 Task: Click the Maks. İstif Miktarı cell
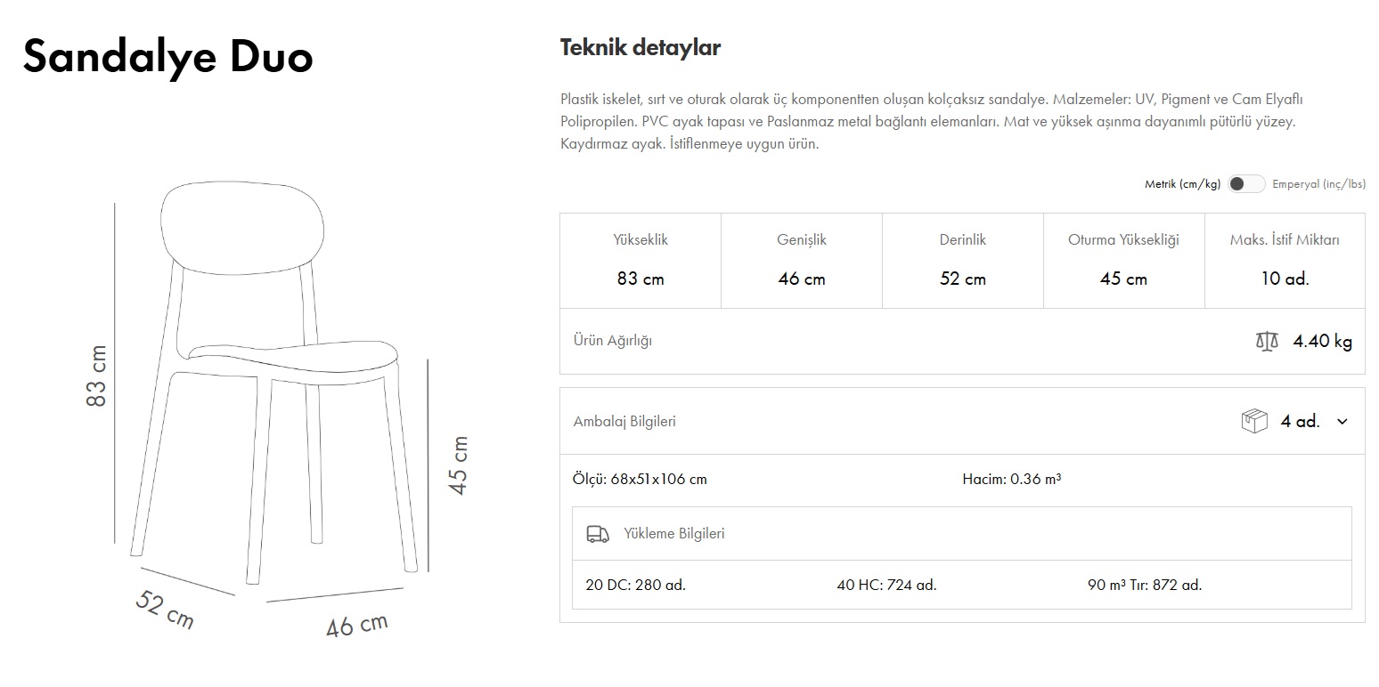pos(1284,260)
